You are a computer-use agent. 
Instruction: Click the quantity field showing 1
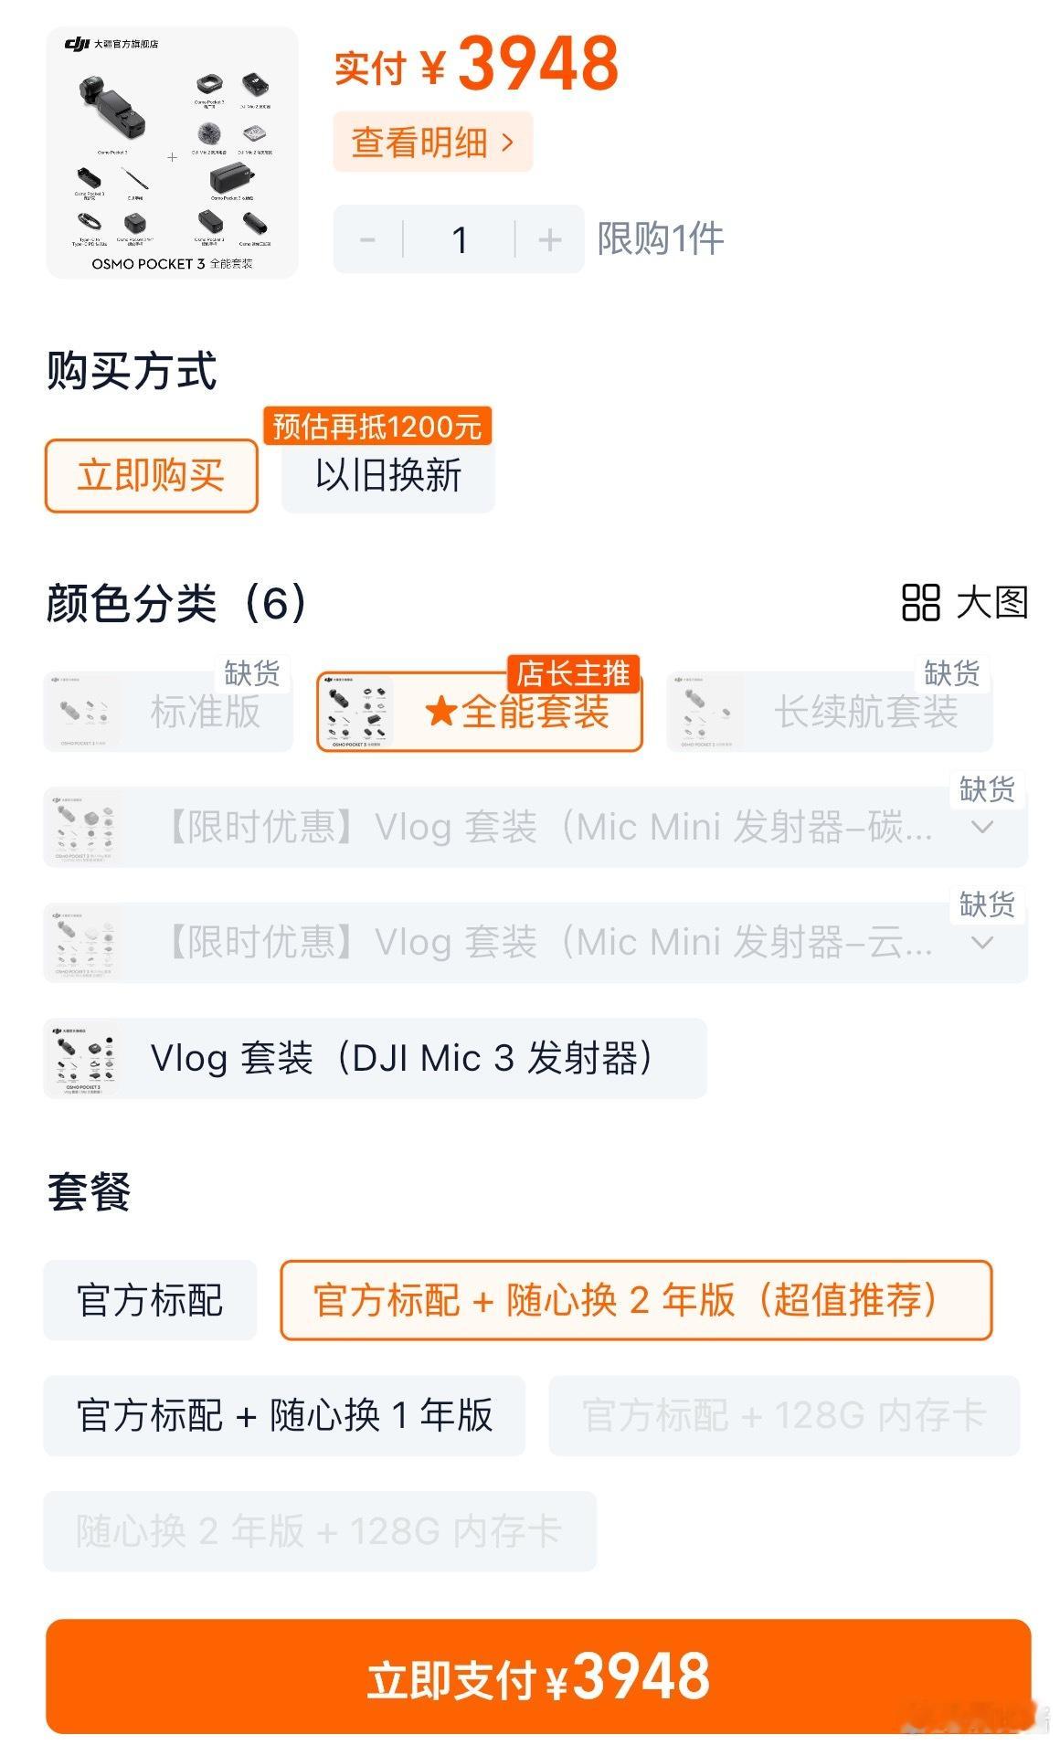[460, 239]
